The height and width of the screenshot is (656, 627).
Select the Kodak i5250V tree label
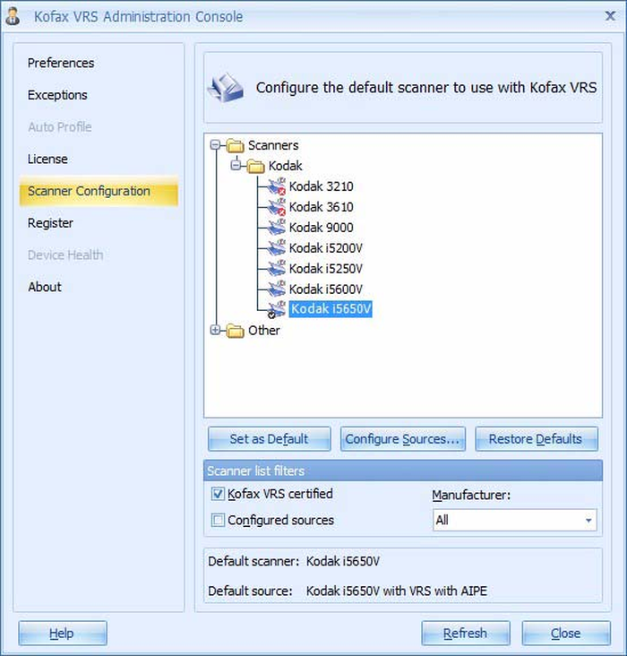(326, 268)
